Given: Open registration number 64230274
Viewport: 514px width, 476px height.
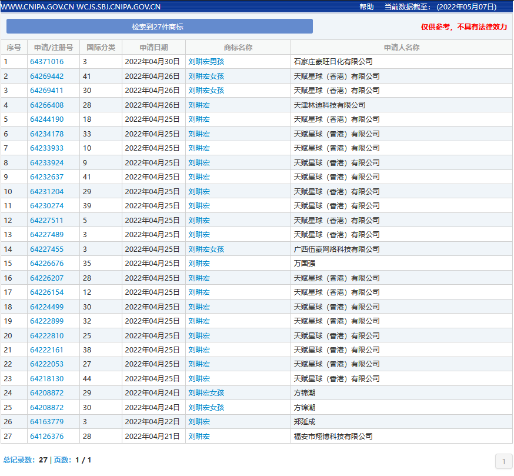Looking at the screenshot, I should [x=47, y=206].
